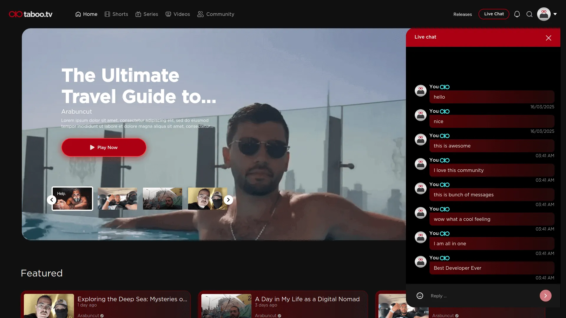The image size is (566, 318).
Task: Open the Series tab
Action: coord(147,14)
